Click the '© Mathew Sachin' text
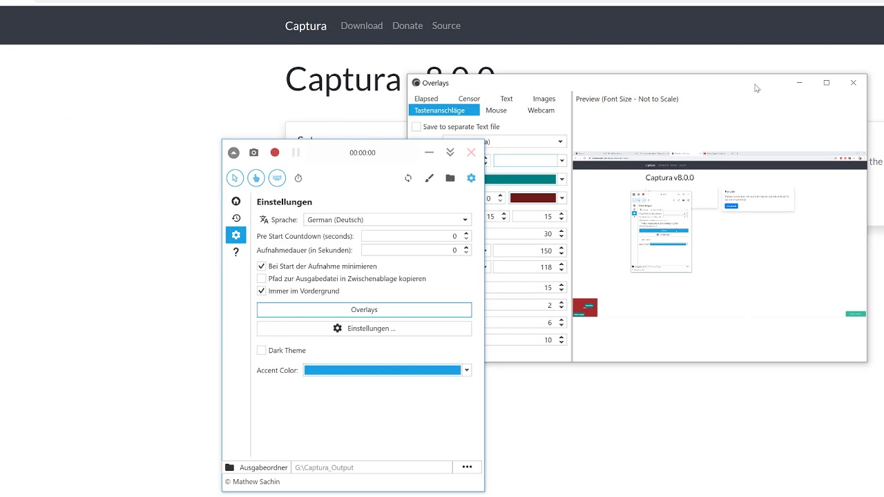The image size is (884, 497). coord(252,482)
